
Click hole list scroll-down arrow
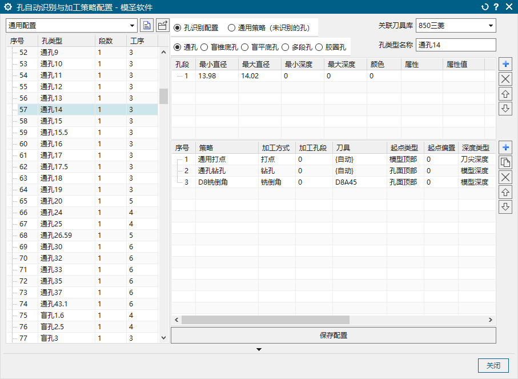163,338
